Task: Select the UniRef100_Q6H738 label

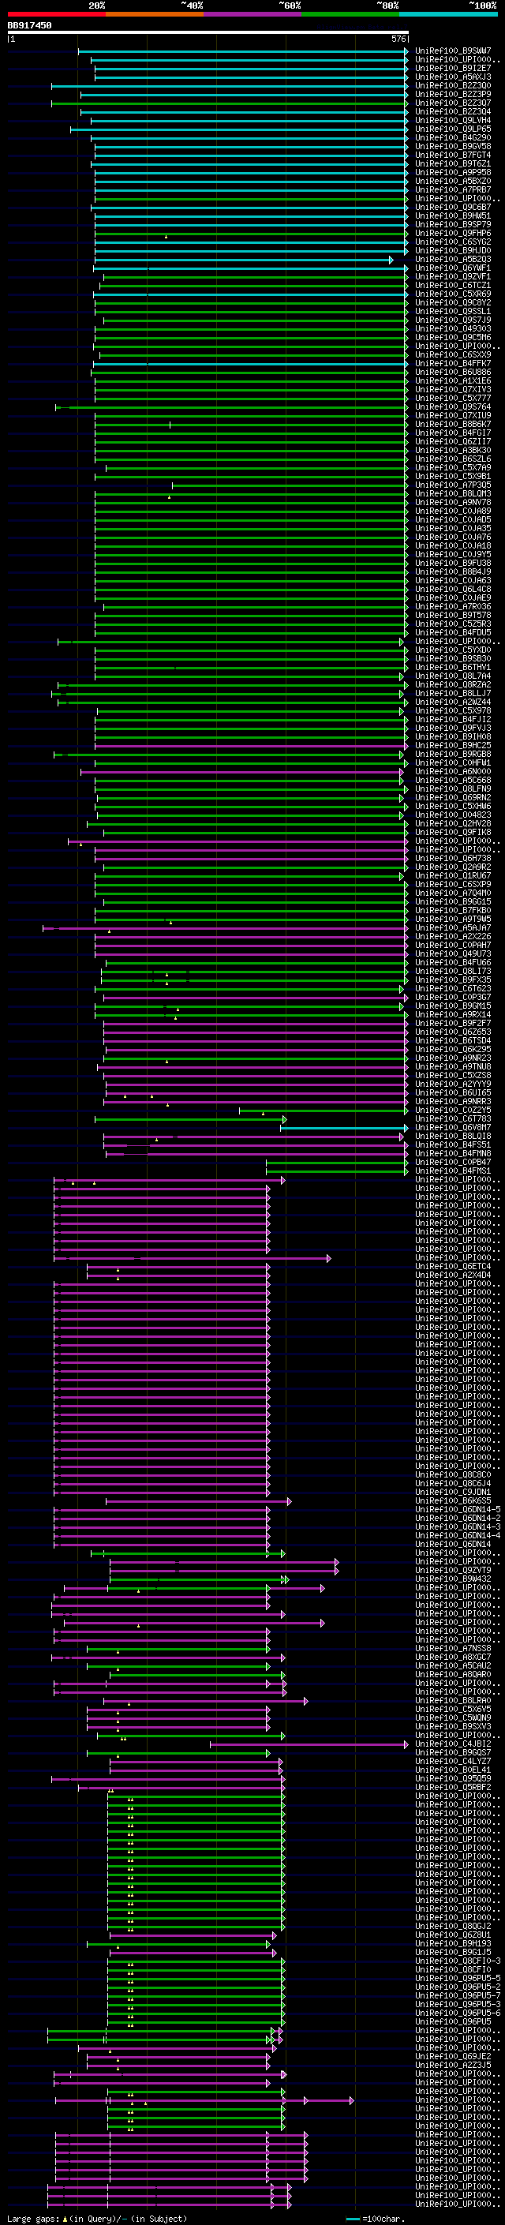Action: 453,858
